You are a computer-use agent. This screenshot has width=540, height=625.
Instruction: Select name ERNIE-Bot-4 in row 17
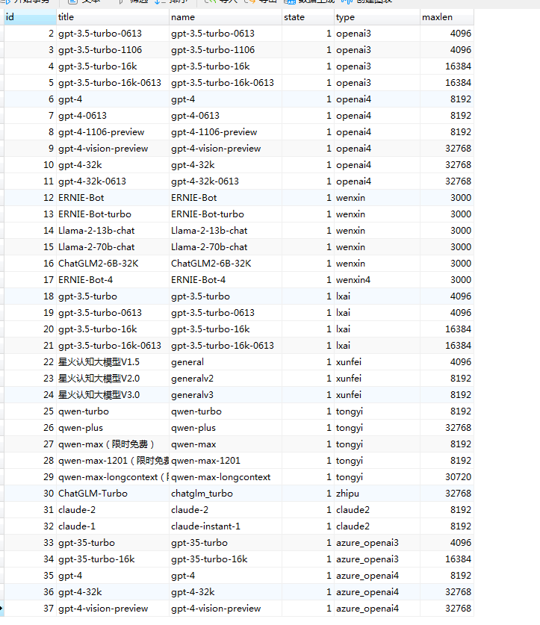click(226, 280)
